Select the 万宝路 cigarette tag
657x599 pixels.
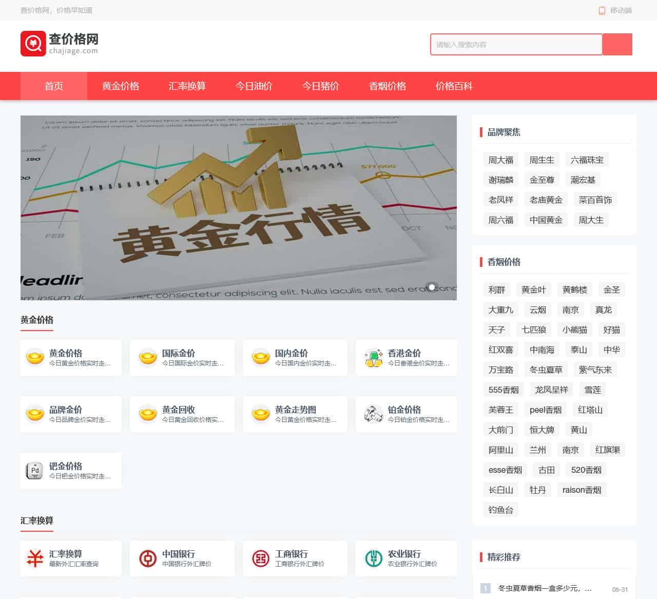[501, 370]
